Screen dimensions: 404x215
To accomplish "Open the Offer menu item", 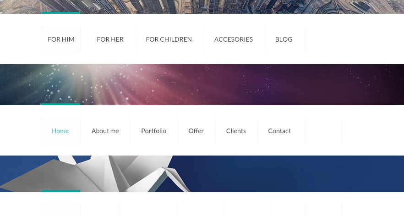I will coord(196,131).
